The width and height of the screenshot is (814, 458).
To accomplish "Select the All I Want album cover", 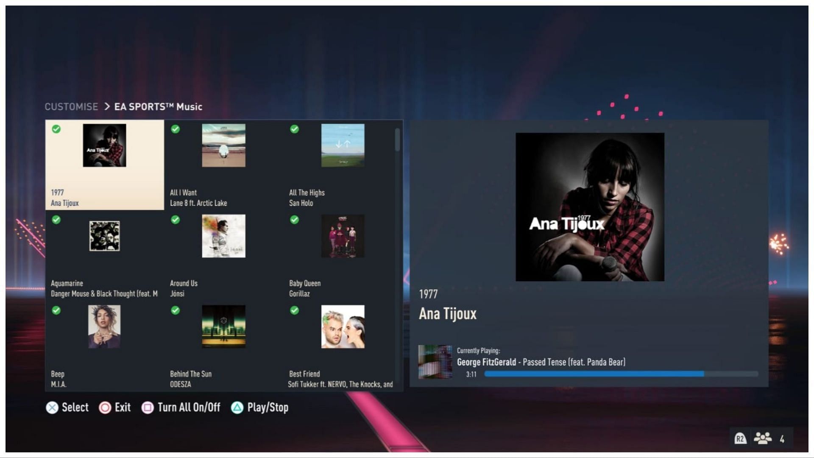I will (223, 145).
